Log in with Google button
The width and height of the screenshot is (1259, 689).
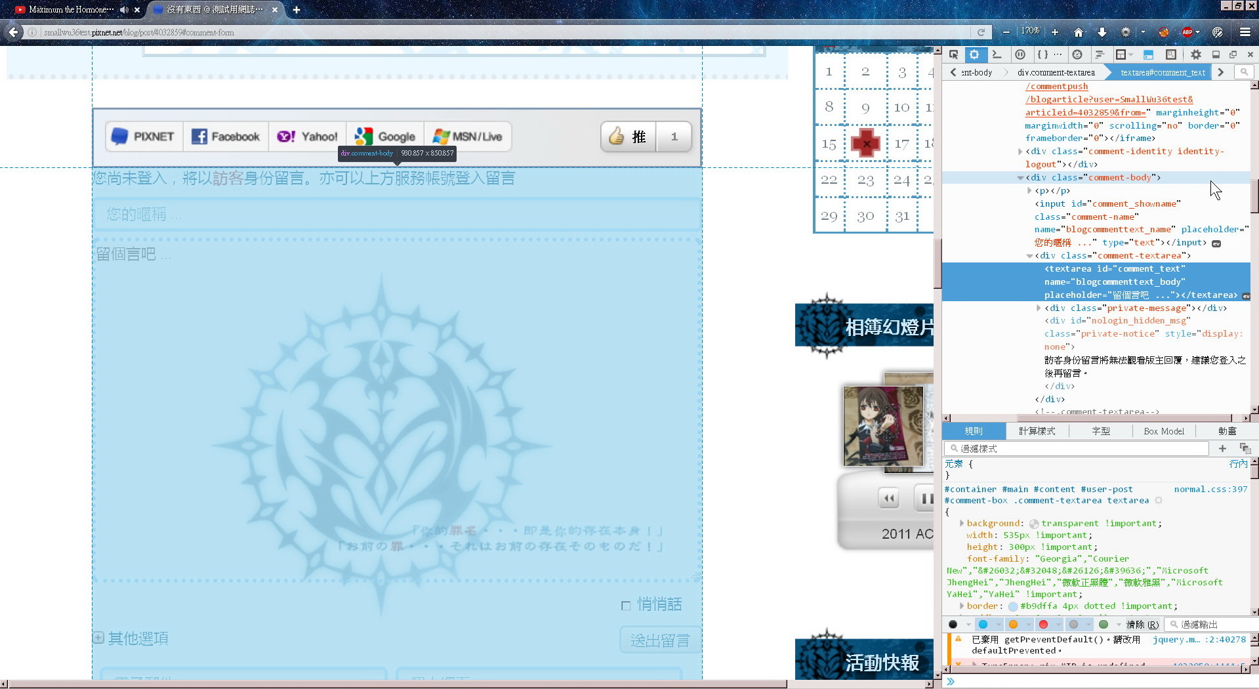[385, 136]
